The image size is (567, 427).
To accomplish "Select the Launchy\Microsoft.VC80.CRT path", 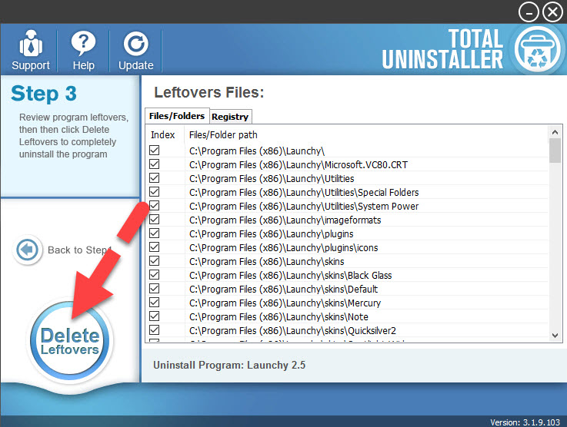I will pos(299,164).
